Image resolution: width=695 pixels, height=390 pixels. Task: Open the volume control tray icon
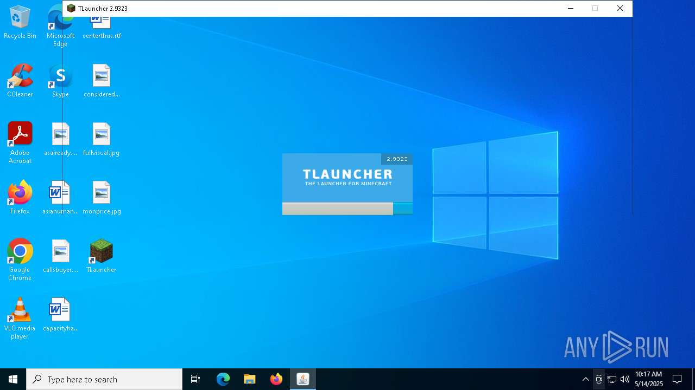pyautogui.click(x=625, y=379)
